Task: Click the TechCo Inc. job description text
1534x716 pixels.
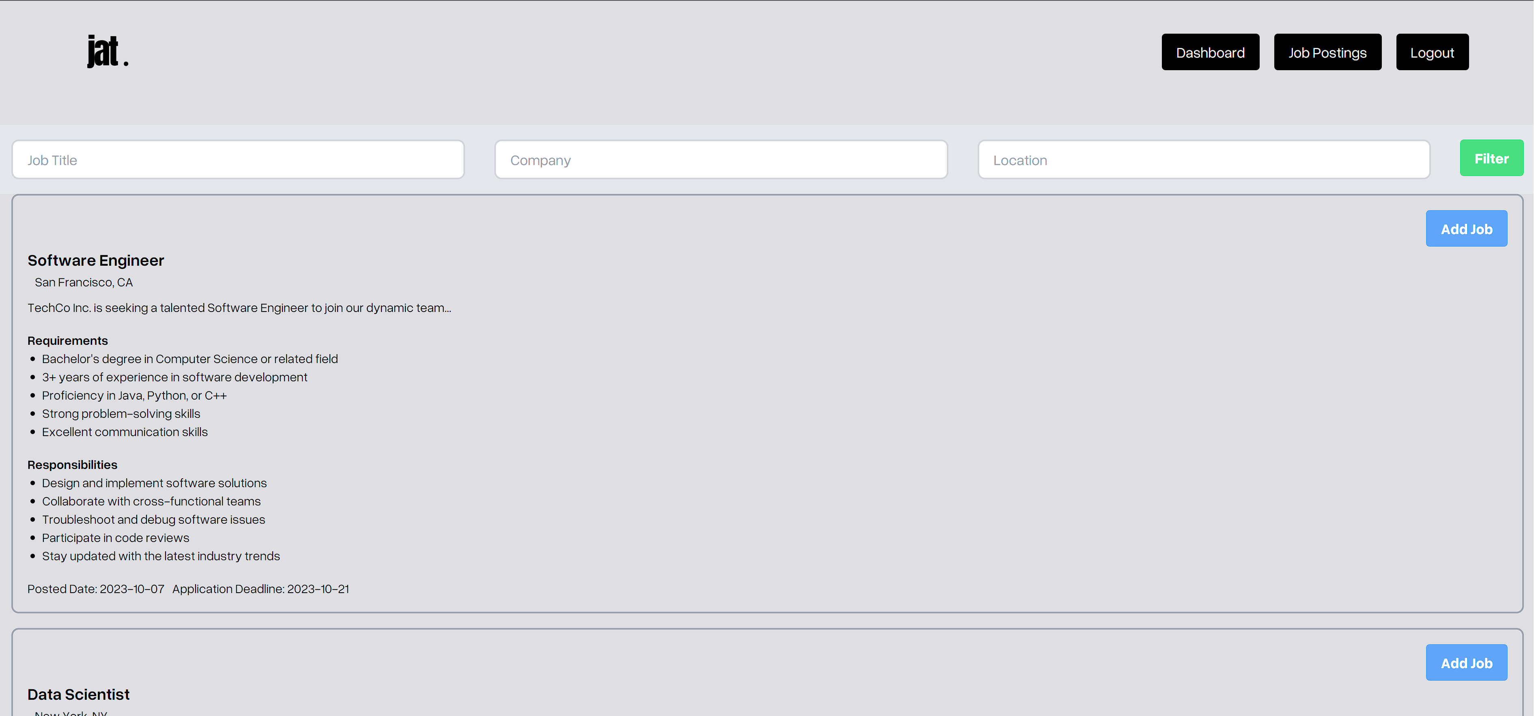Action: pos(239,308)
